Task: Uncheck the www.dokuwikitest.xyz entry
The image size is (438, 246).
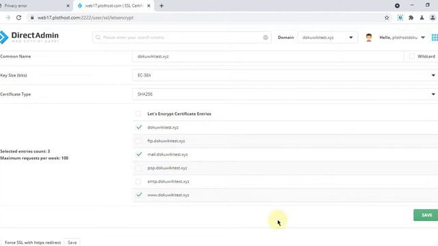Action: click(x=139, y=195)
